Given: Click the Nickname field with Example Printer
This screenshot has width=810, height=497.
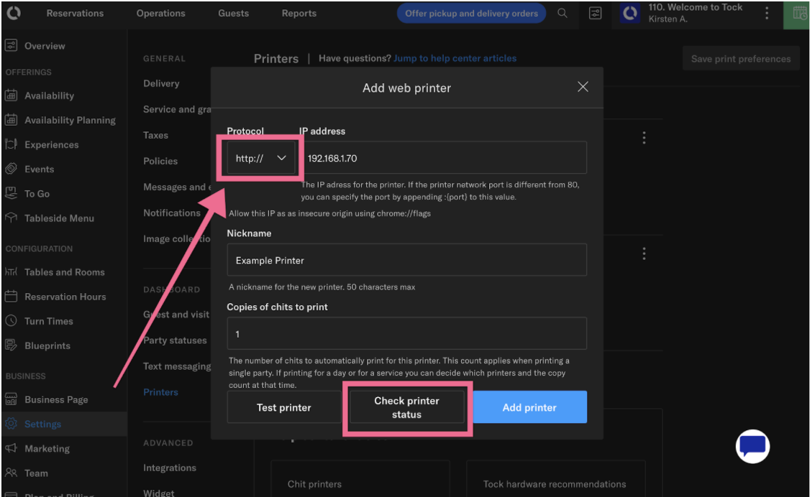Looking at the screenshot, I should pyautogui.click(x=406, y=260).
